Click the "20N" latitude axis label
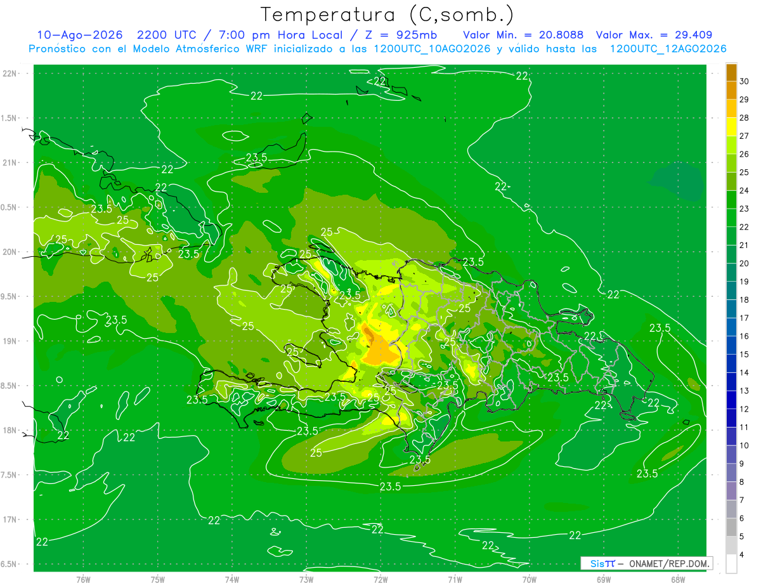Viewport: 761px width, 588px height. 11,252
